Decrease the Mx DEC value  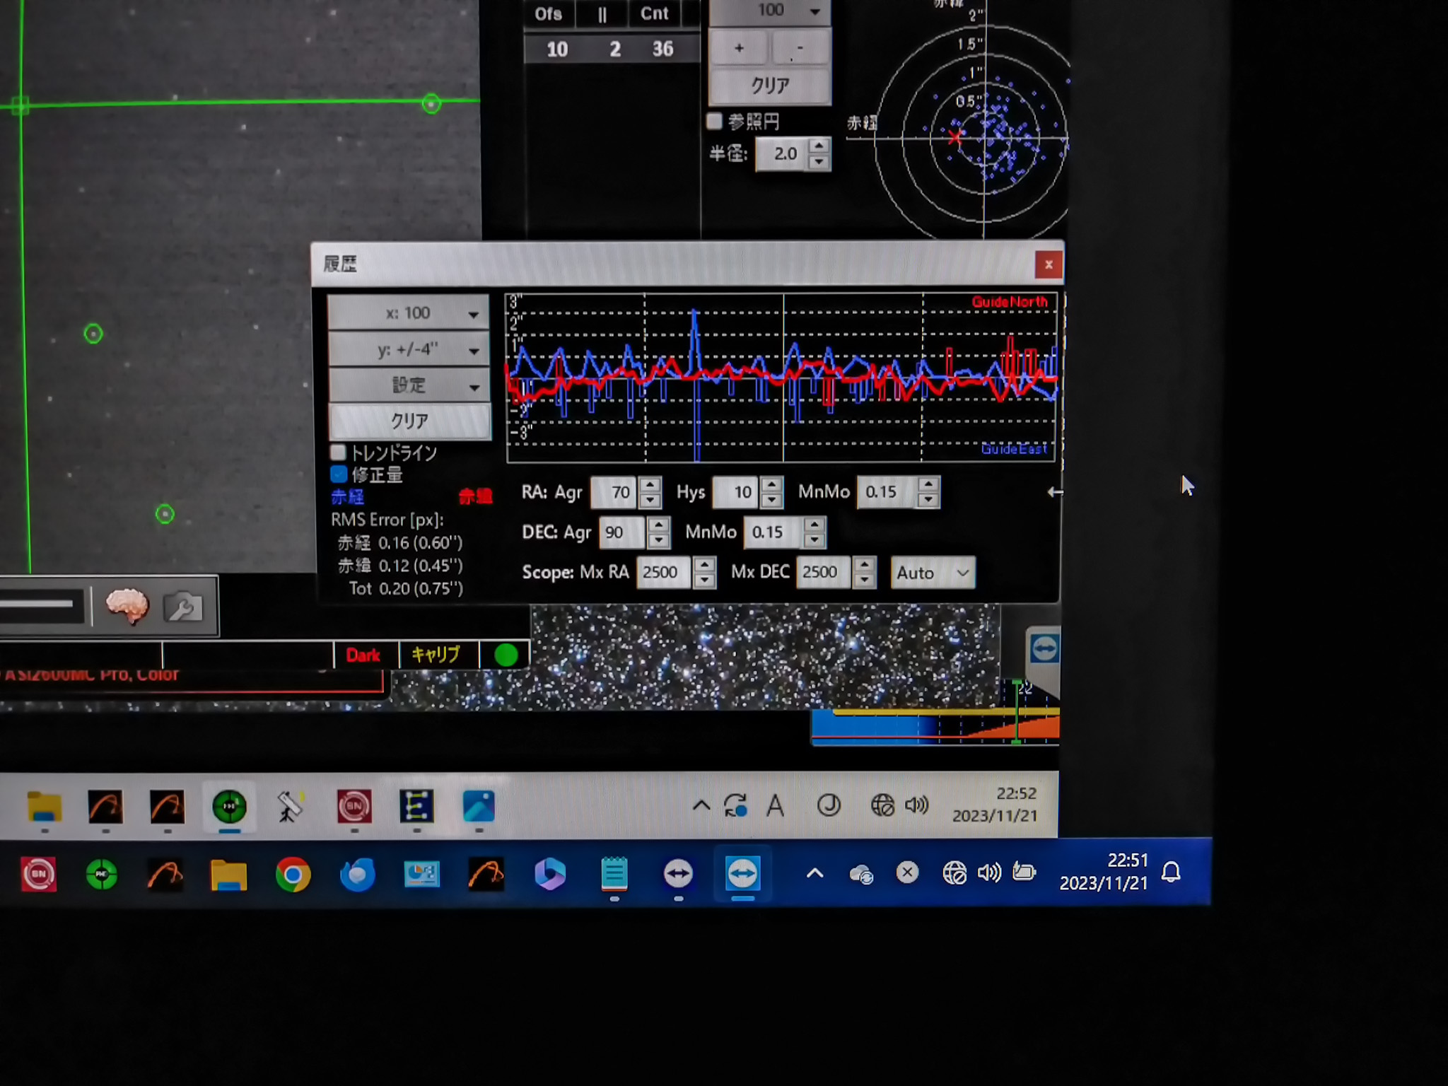click(864, 580)
